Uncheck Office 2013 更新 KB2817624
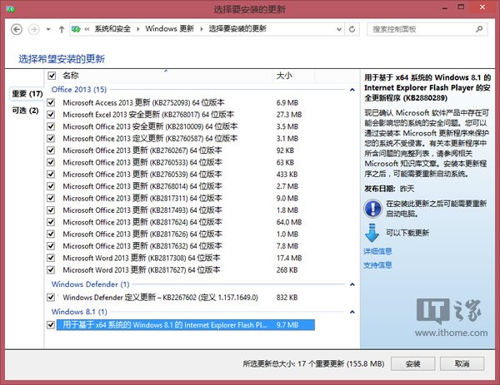Image resolution: width=500 pixels, height=385 pixels. click(x=51, y=222)
